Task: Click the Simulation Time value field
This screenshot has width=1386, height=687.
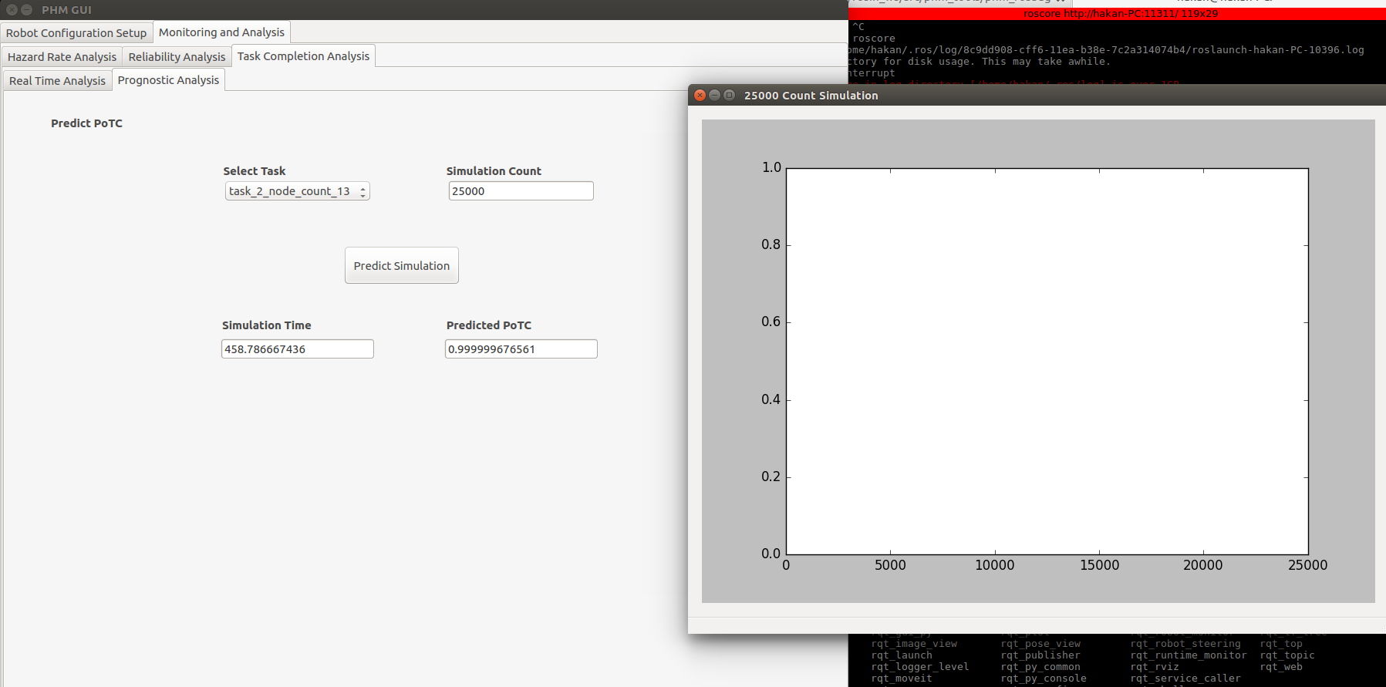Action: [297, 349]
